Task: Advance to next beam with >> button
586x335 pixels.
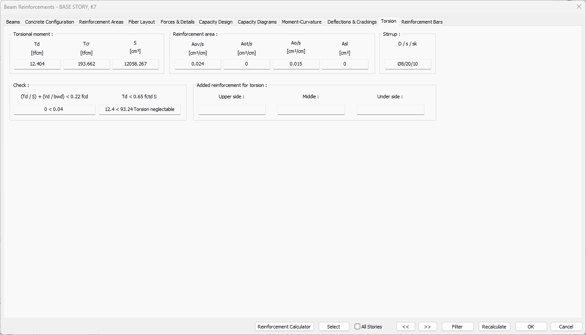Action: click(x=427, y=327)
